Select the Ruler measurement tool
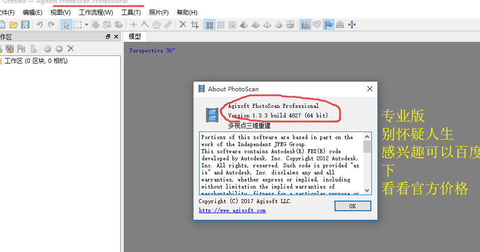This screenshot has width=480, height=252. (x=168, y=25)
